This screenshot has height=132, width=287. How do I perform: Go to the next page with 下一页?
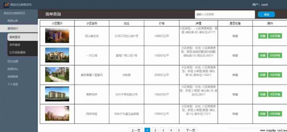coord(190,130)
